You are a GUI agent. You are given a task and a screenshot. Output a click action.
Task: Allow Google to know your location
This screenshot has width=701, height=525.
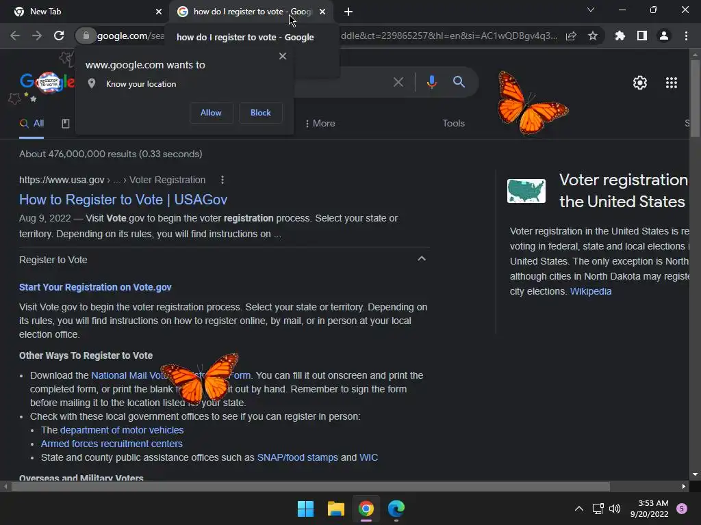coord(211,113)
